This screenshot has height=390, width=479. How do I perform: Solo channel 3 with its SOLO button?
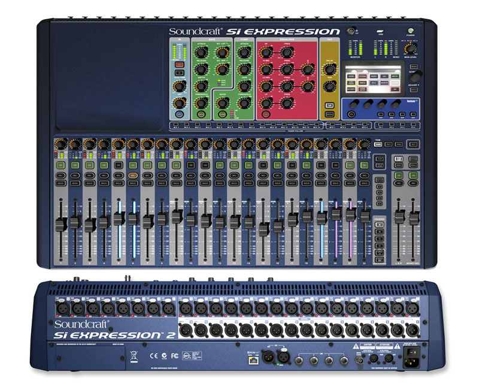89,183
